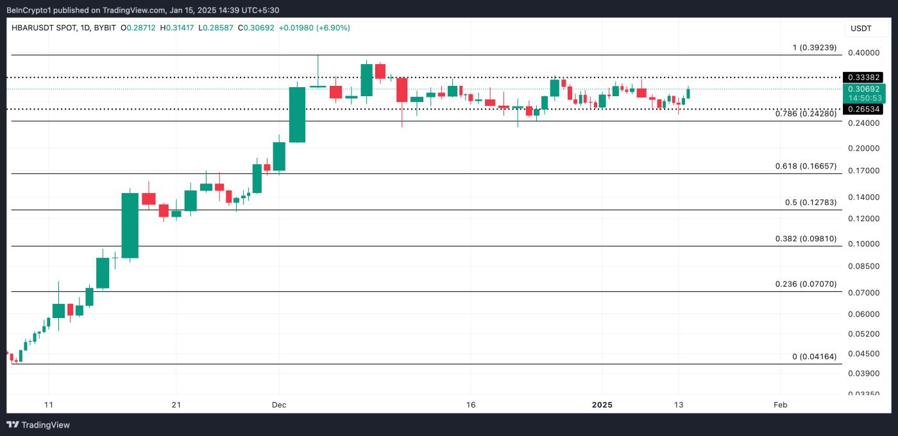Open the USDT currency selector
The image size is (898, 436).
pyautogui.click(x=861, y=28)
